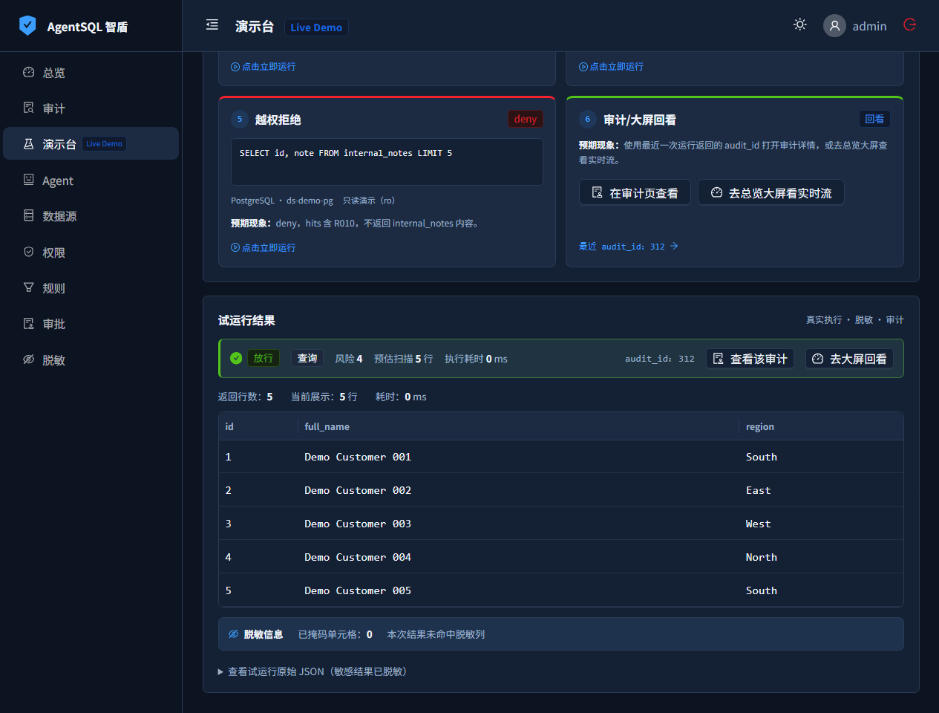Open the admin user avatar
The width and height of the screenshot is (939, 713).
tap(834, 26)
